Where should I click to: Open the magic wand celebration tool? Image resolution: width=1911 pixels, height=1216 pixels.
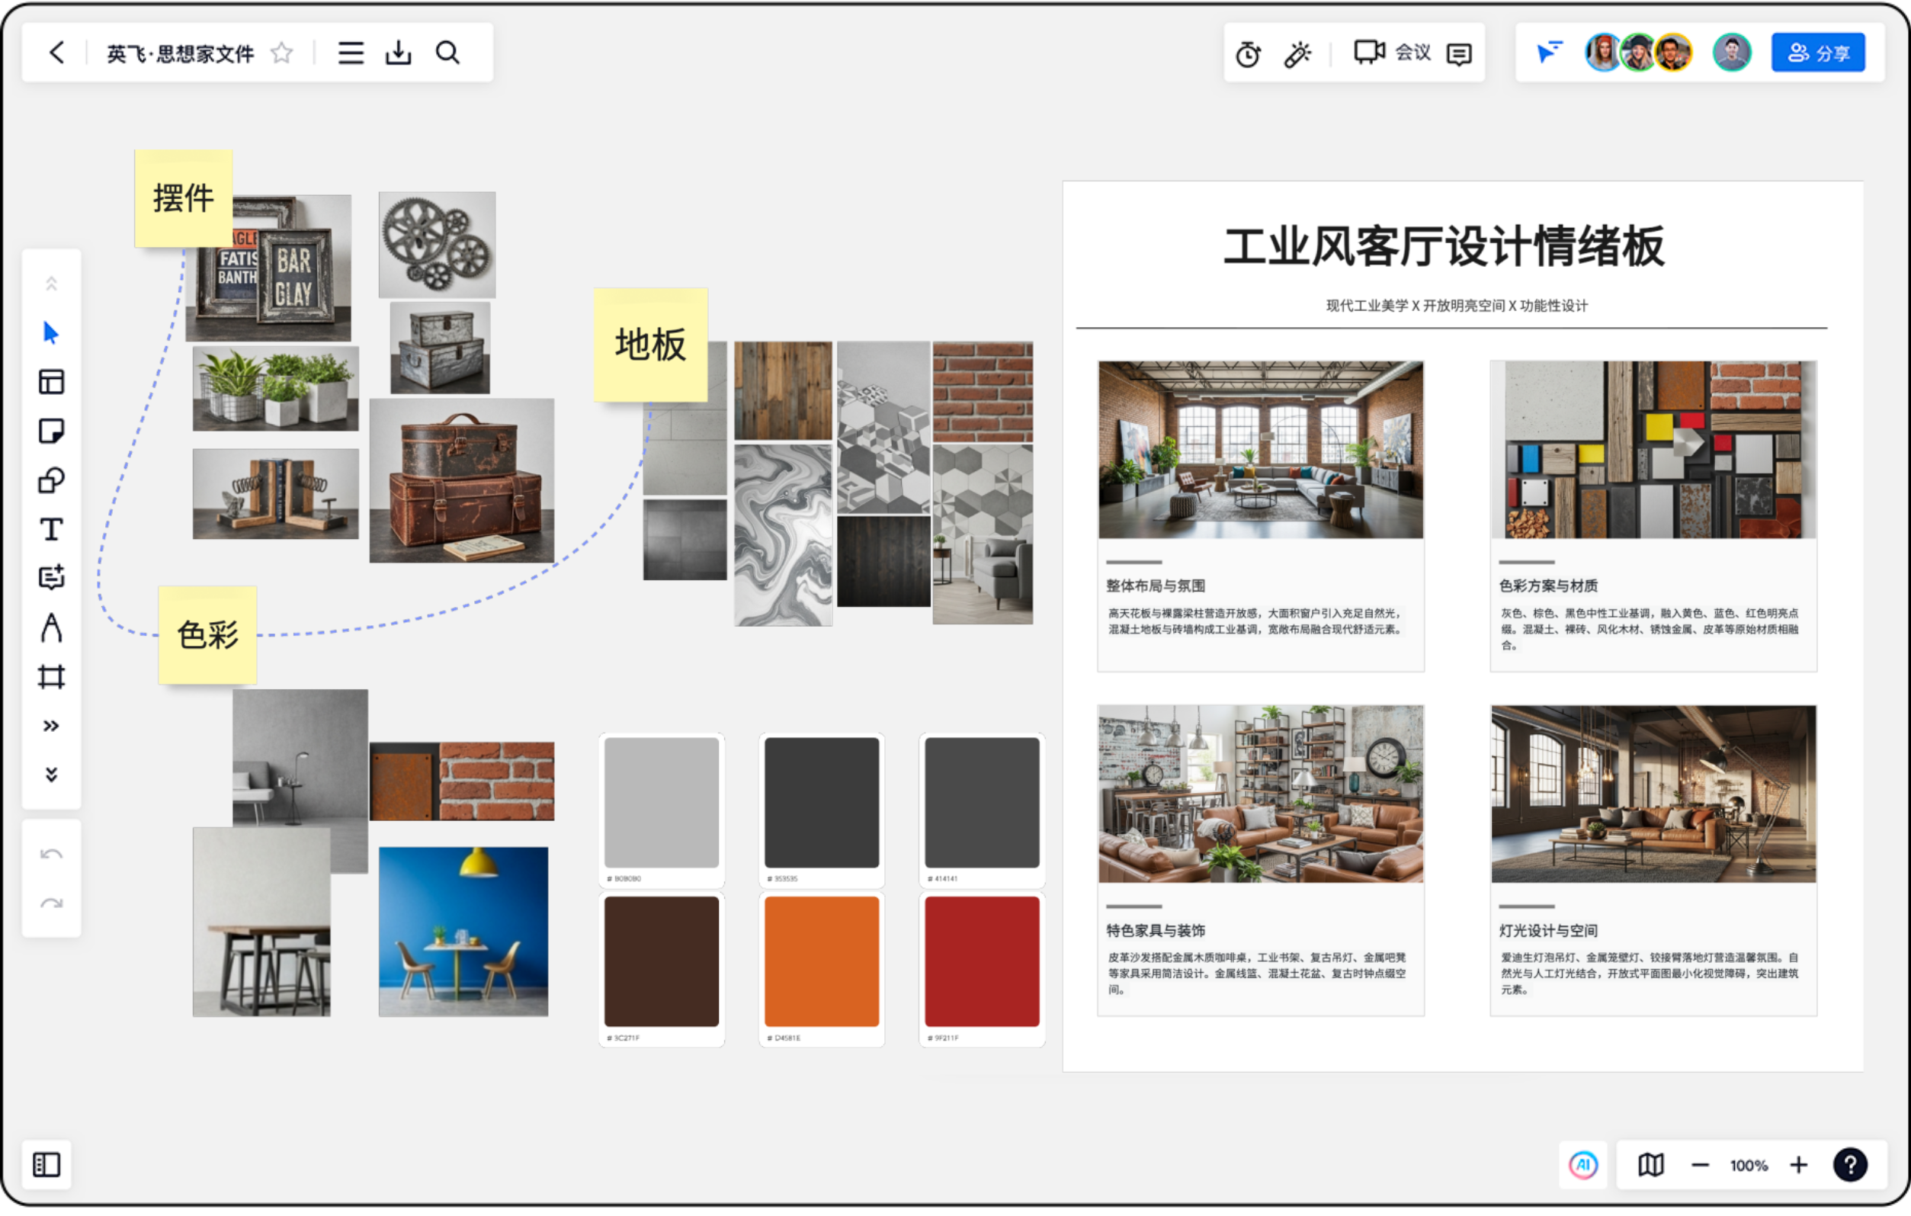tap(1297, 54)
